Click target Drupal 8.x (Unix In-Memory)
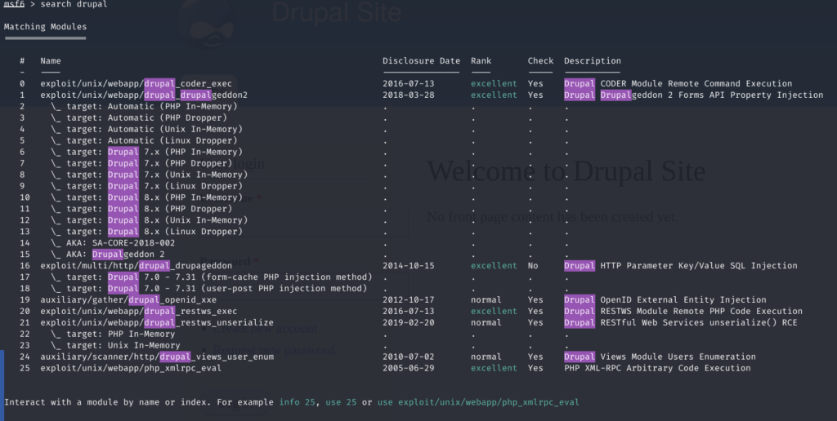 coord(150,220)
